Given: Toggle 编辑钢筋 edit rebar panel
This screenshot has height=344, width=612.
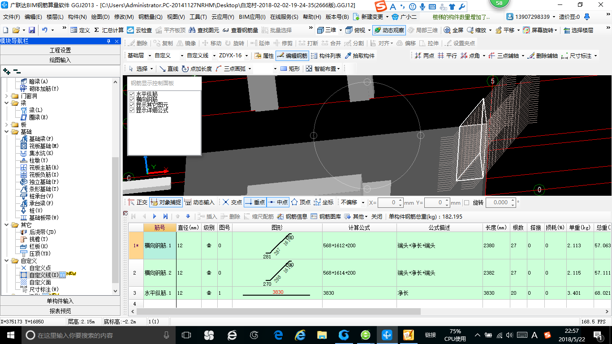Looking at the screenshot, I should pos(292,56).
